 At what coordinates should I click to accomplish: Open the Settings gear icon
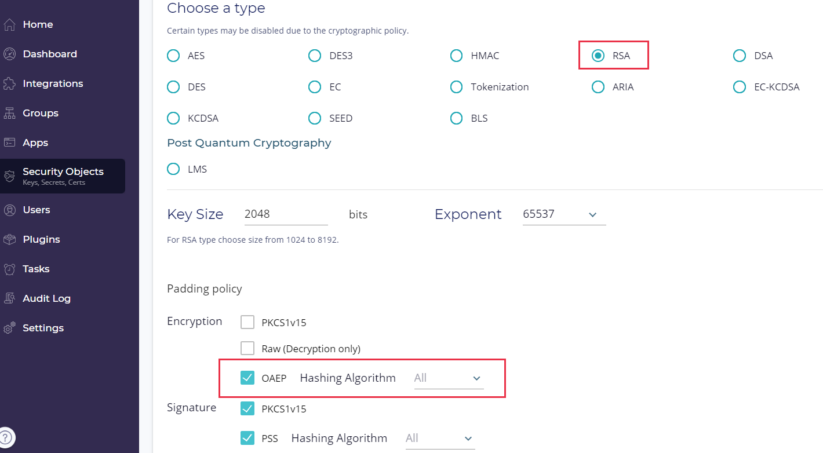click(x=9, y=328)
